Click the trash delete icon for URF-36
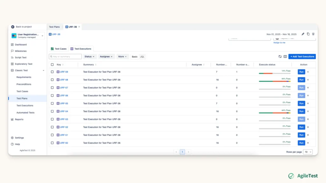The height and width of the screenshot is (183, 326). (313, 34)
